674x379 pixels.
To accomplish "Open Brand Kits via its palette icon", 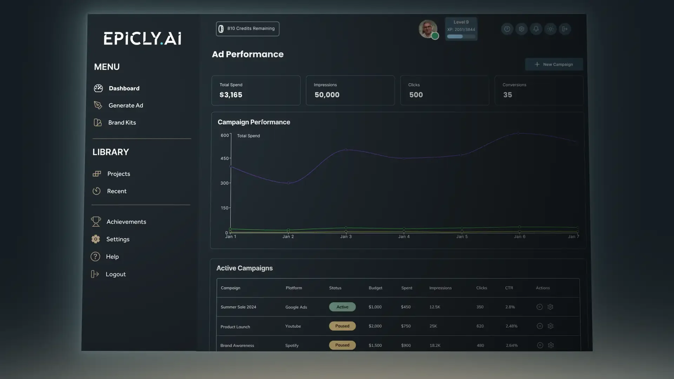I will (98, 122).
